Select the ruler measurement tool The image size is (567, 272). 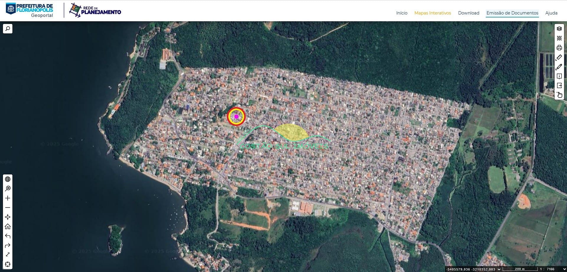(x=559, y=57)
